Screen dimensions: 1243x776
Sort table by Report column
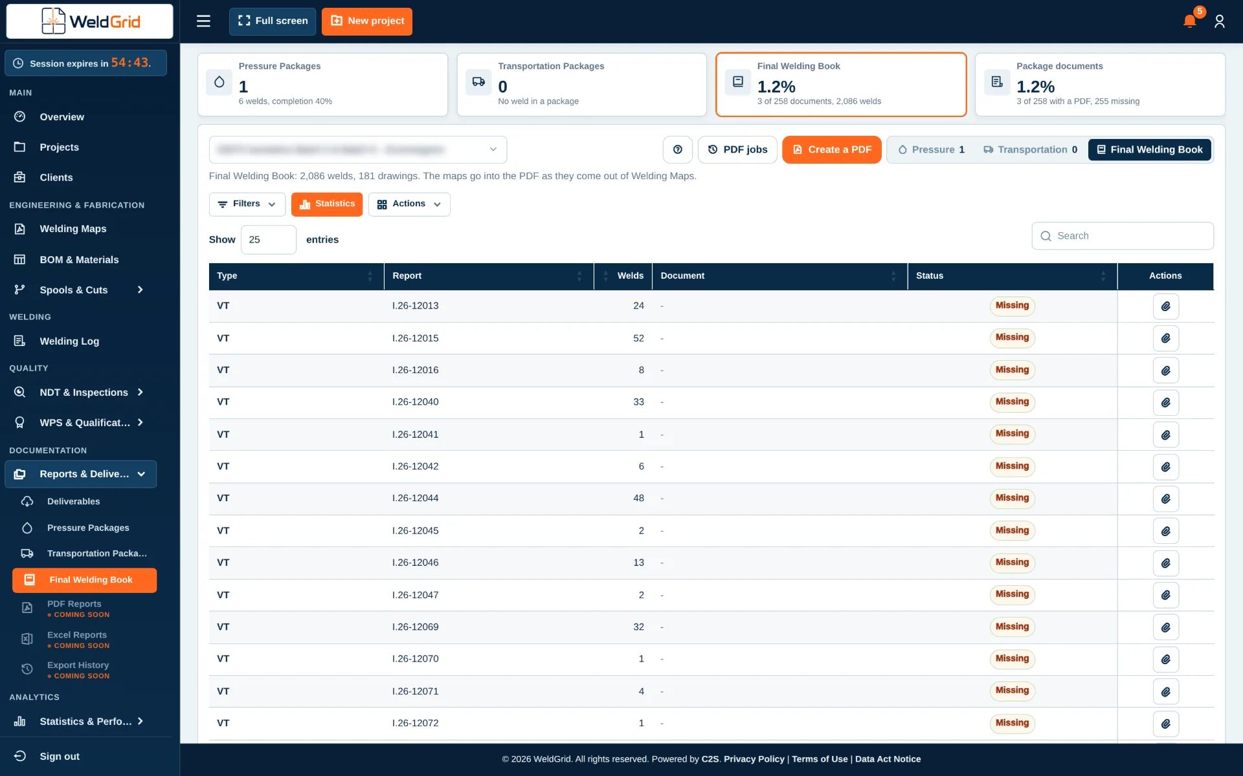[488, 276]
